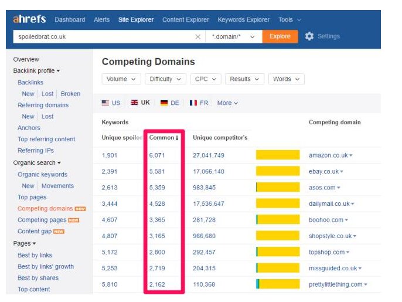Select the DE flag country filter
The width and height of the screenshot is (402, 302).
pyautogui.click(x=170, y=103)
